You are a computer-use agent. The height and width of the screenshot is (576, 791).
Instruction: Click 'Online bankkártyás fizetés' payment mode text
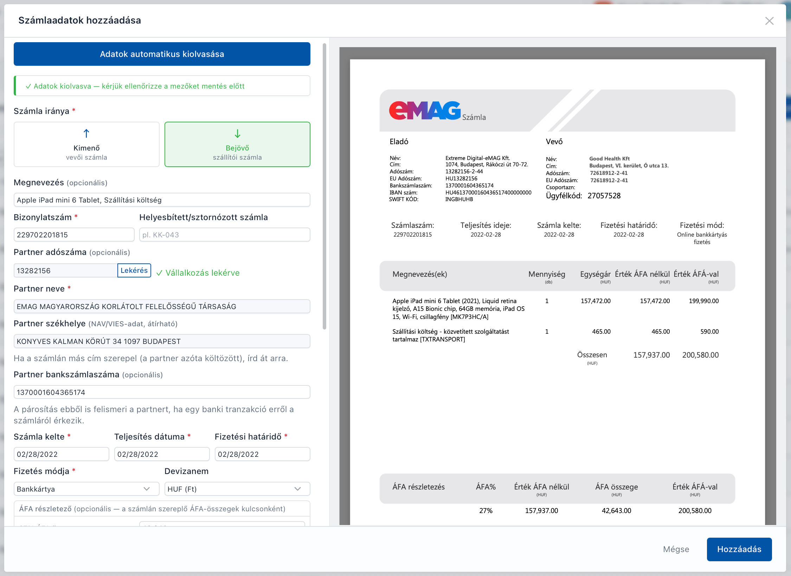point(702,238)
